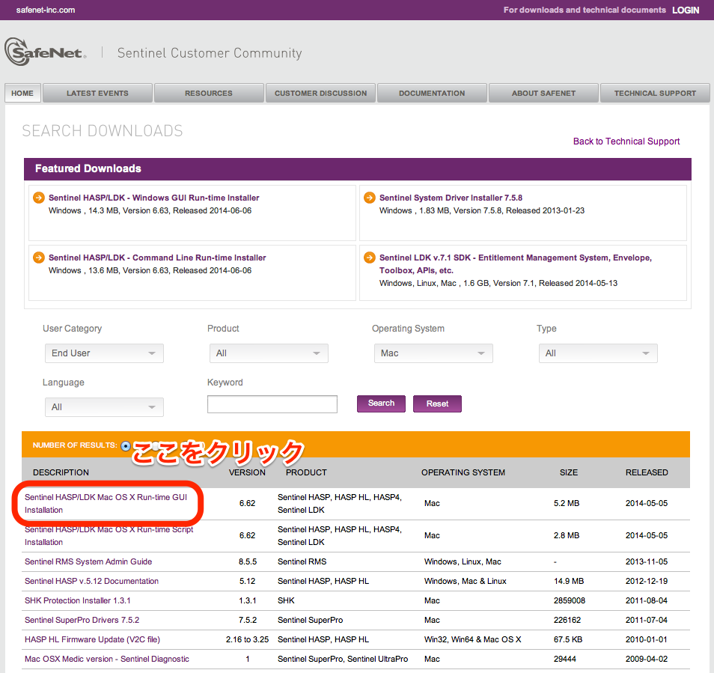Open the Operating System dropdown set to Mac
The width and height of the screenshot is (714, 673).
tap(433, 353)
